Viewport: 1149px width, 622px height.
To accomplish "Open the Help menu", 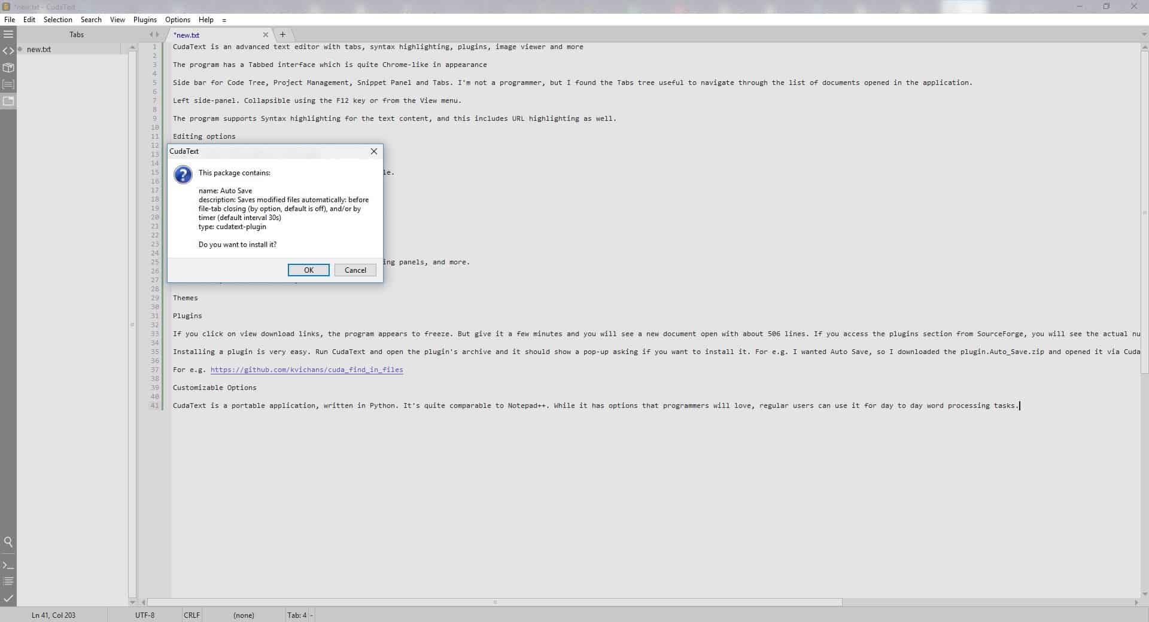I will tap(206, 20).
